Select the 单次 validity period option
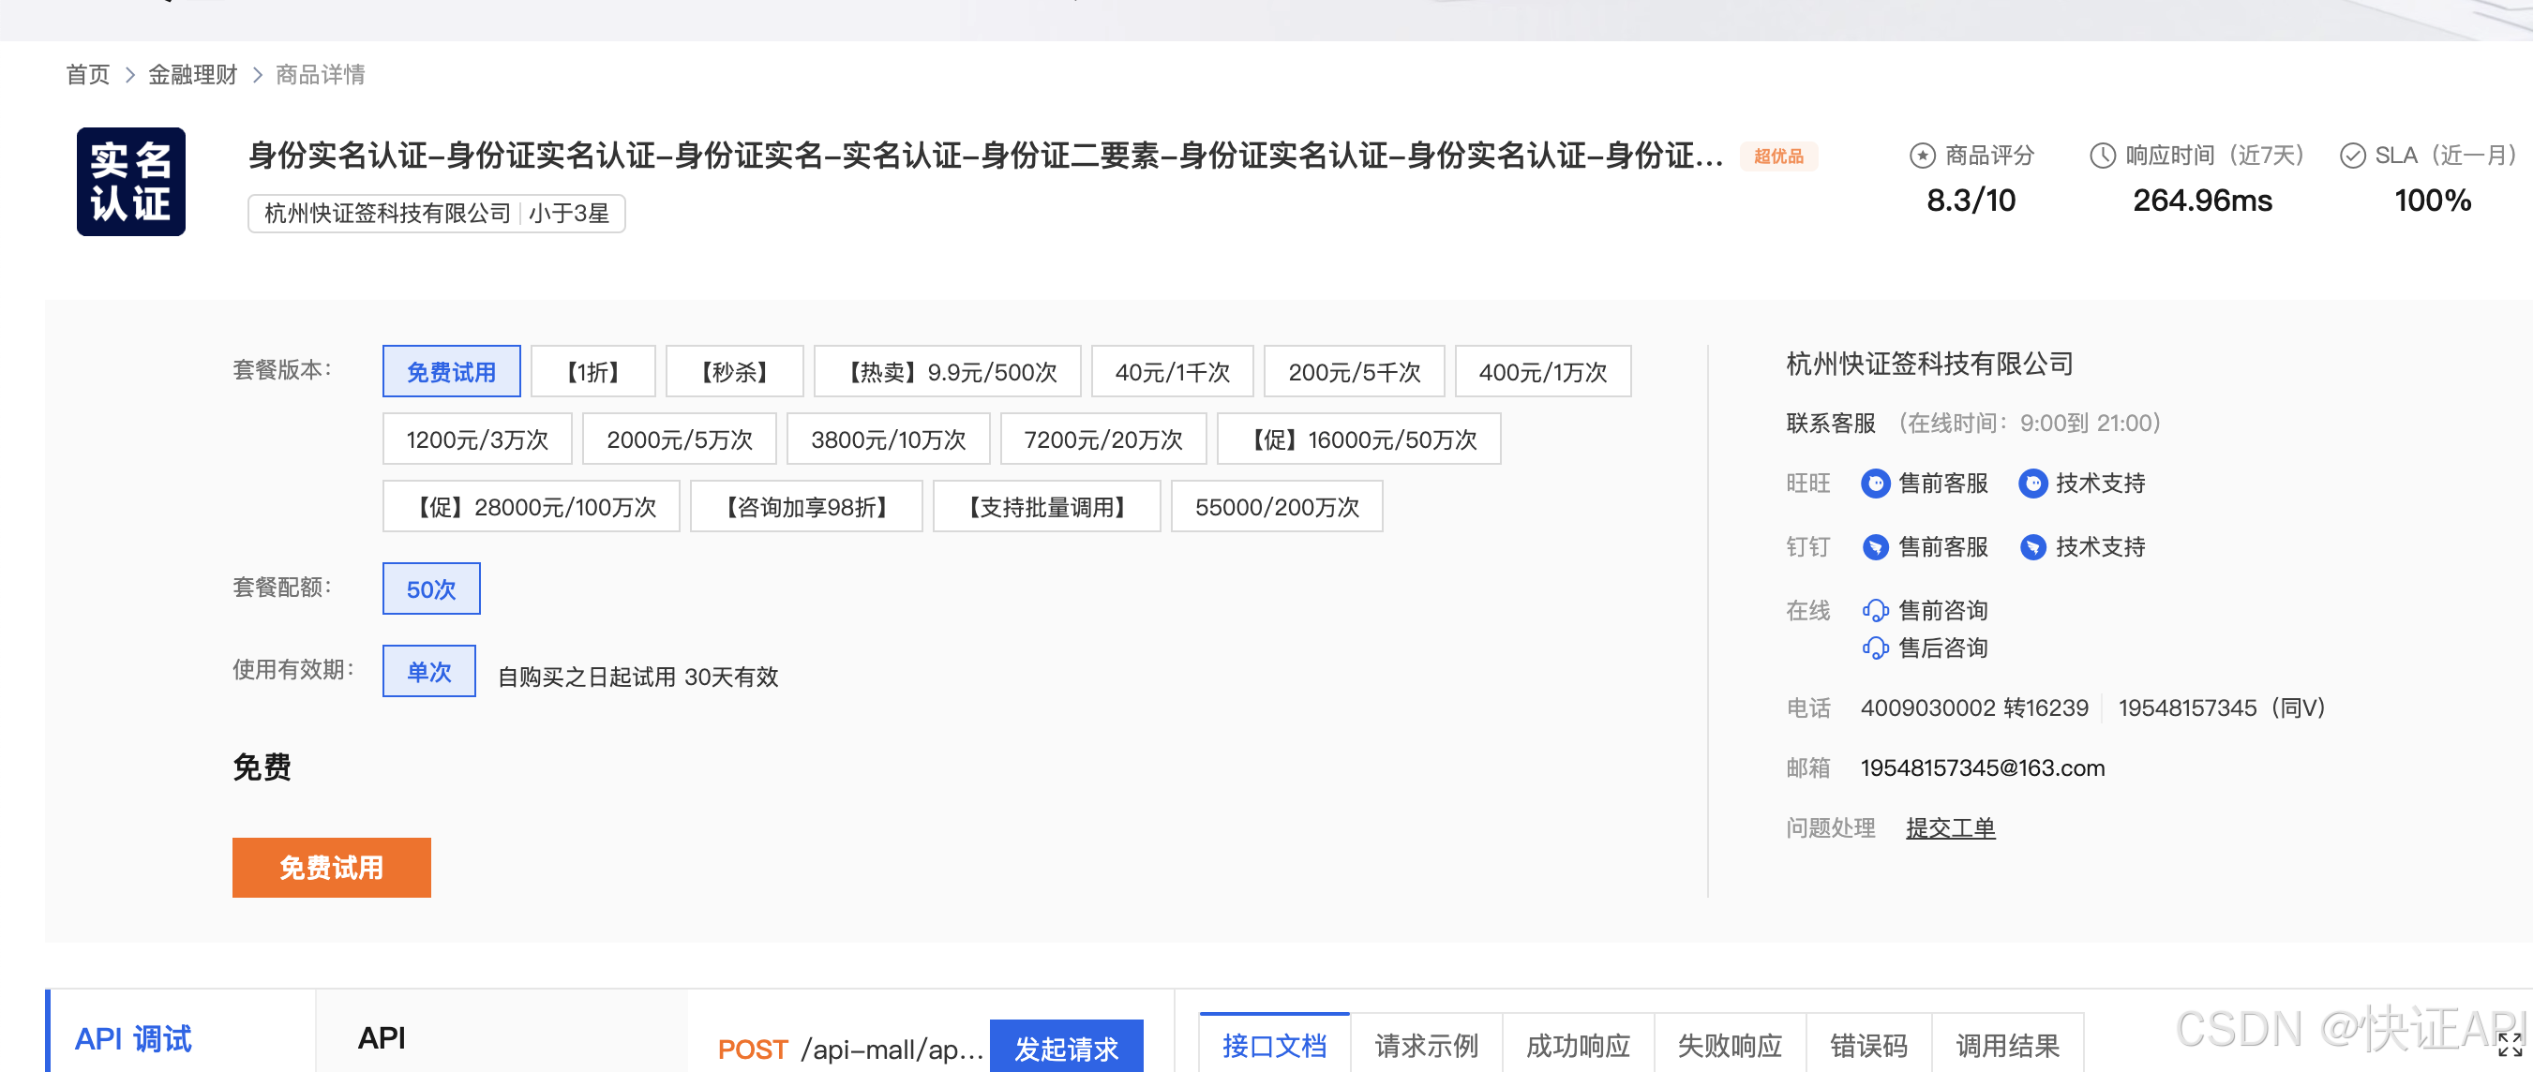Viewport: 2533px width, 1072px height. point(428,672)
